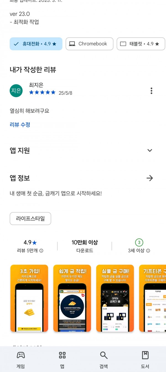Select the 휴대전화 4.9 device chip
Screen dimensions: 166x372
pyautogui.click(x=36, y=44)
